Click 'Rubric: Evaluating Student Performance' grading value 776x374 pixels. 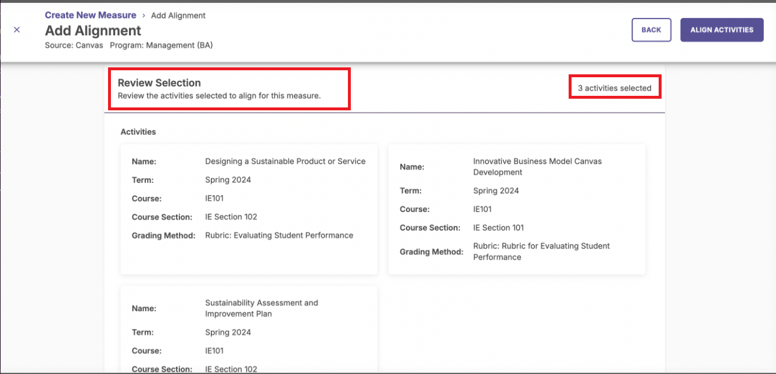(279, 235)
